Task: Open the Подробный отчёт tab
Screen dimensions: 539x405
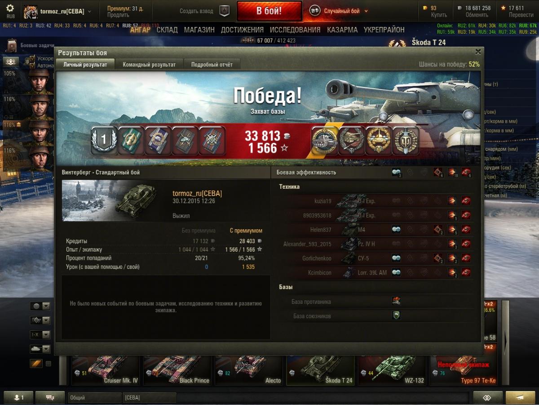Action: tap(212, 64)
